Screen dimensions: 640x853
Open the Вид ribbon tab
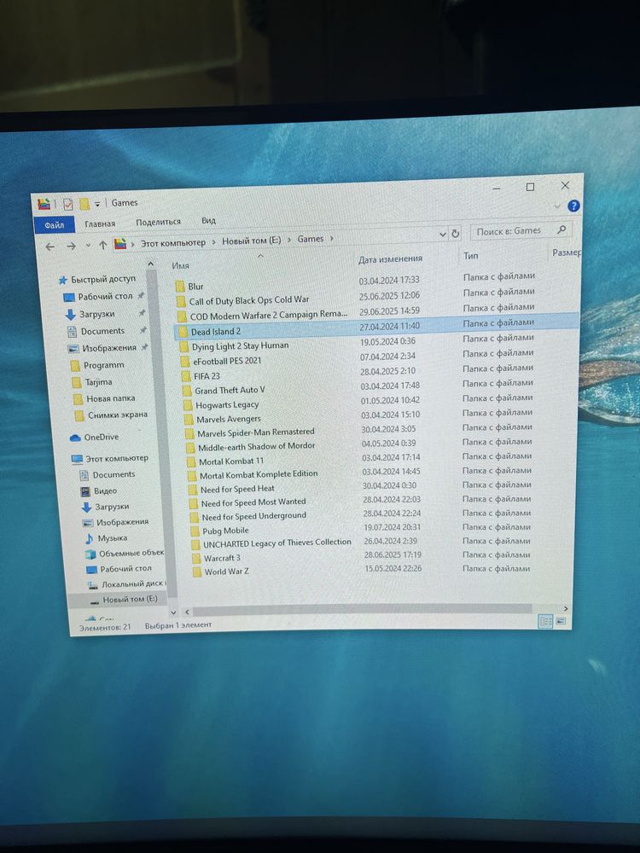208,220
